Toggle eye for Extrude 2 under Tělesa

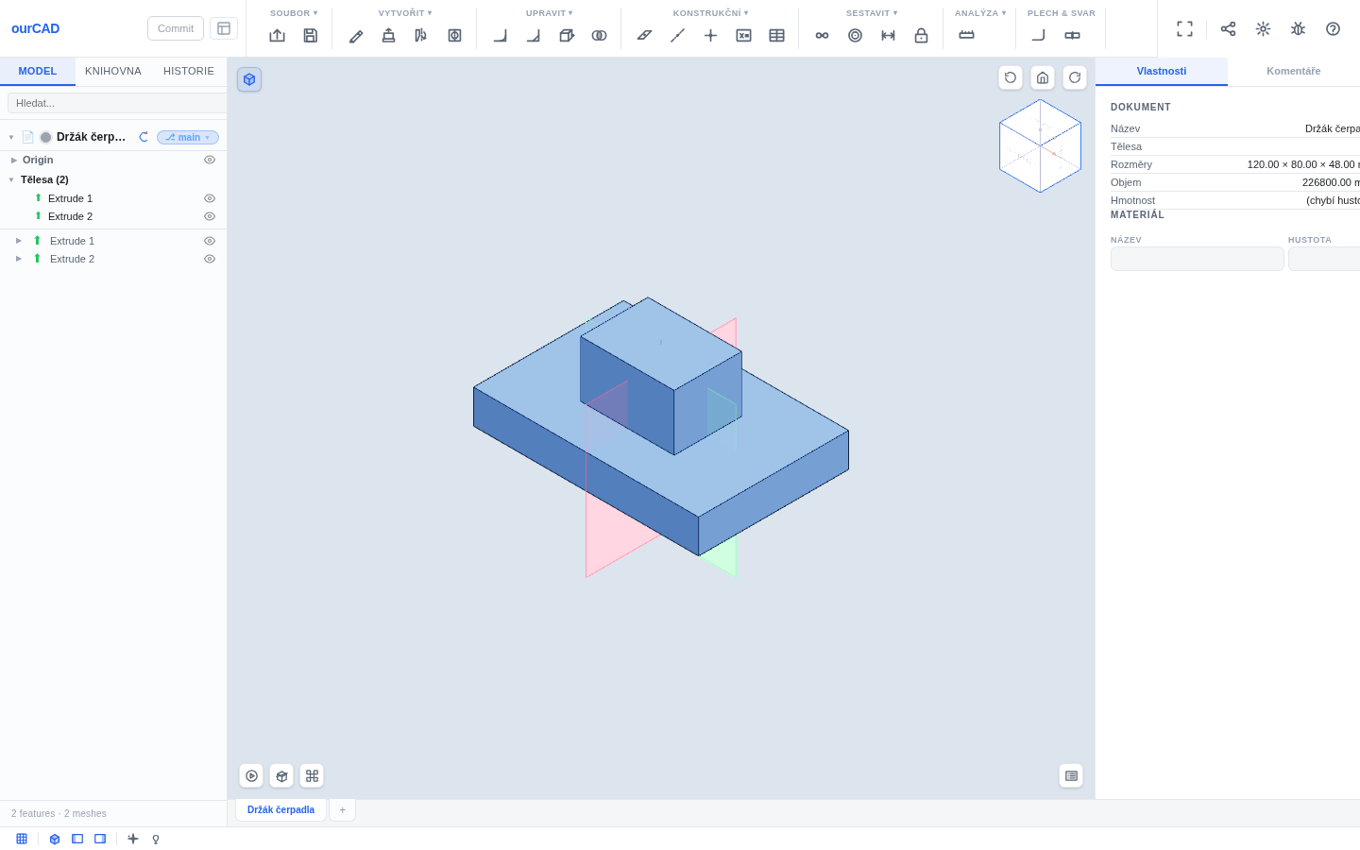click(210, 216)
